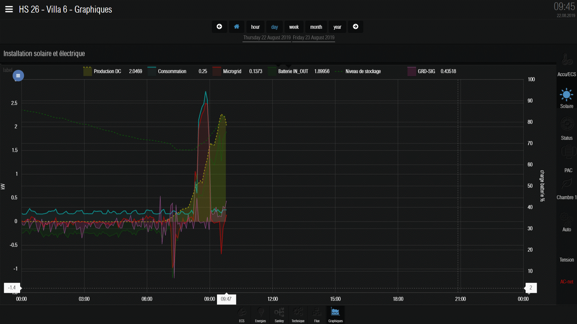Screen dimensions: 577x324
Task: Click the 09:45 clock display
Action: coord(564,7)
